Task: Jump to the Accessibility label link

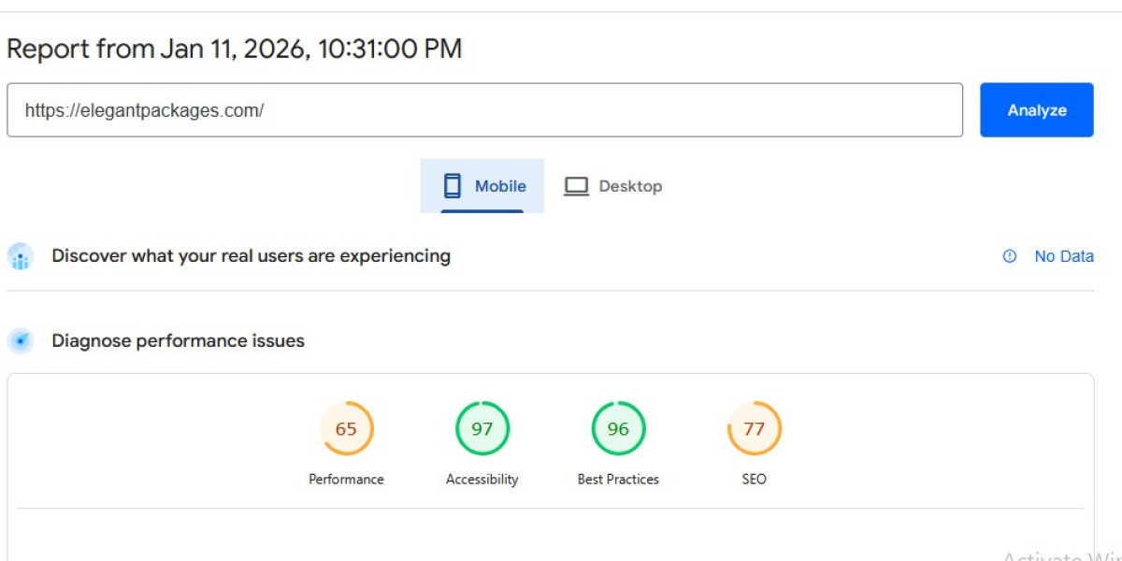Action: (x=482, y=479)
